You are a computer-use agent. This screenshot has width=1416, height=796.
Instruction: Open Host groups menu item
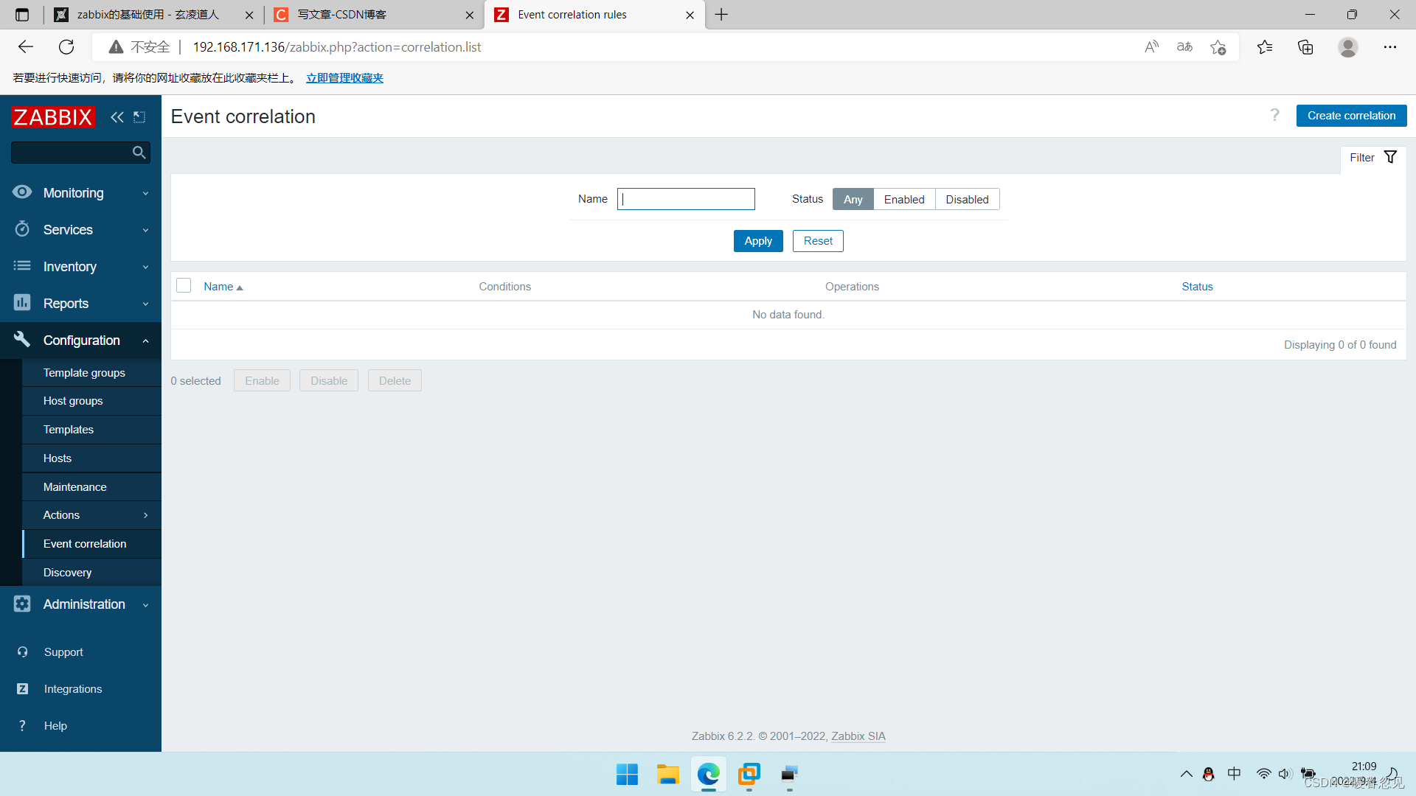pos(73,401)
